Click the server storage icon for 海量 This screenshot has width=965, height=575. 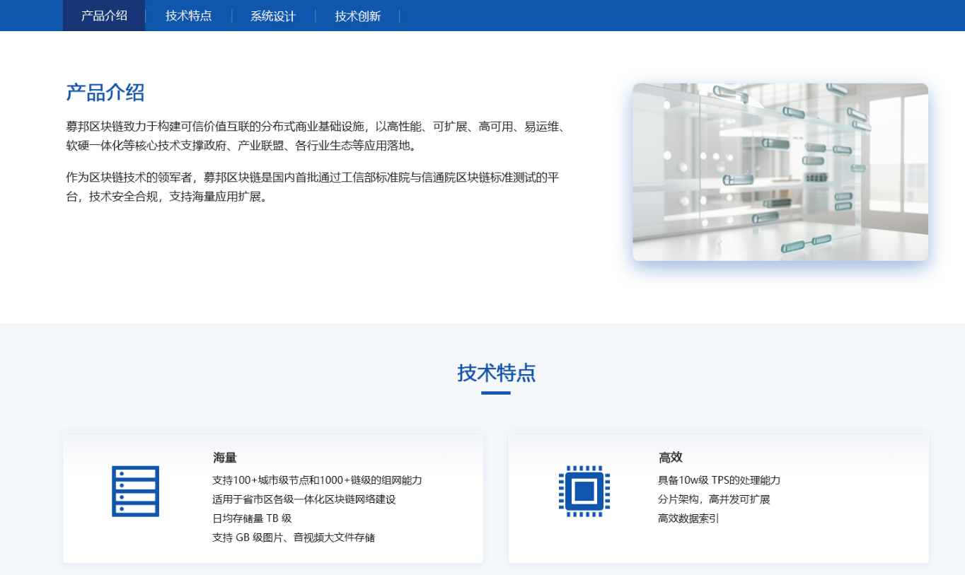click(x=135, y=491)
